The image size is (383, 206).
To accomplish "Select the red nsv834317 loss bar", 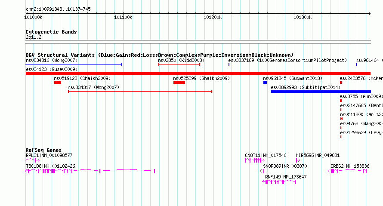I will pyautogui.click(x=140, y=92).
